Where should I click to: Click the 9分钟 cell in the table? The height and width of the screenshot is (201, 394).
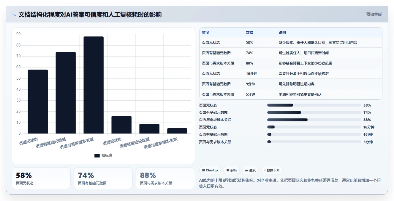[x=250, y=84]
